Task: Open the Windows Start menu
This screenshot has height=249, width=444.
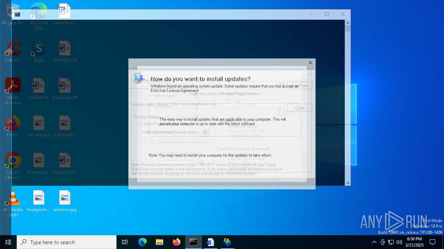Action: 8,242
